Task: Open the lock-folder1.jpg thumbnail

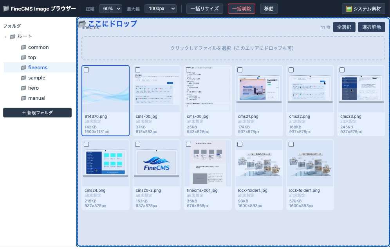Action: pyautogui.click(x=259, y=163)
